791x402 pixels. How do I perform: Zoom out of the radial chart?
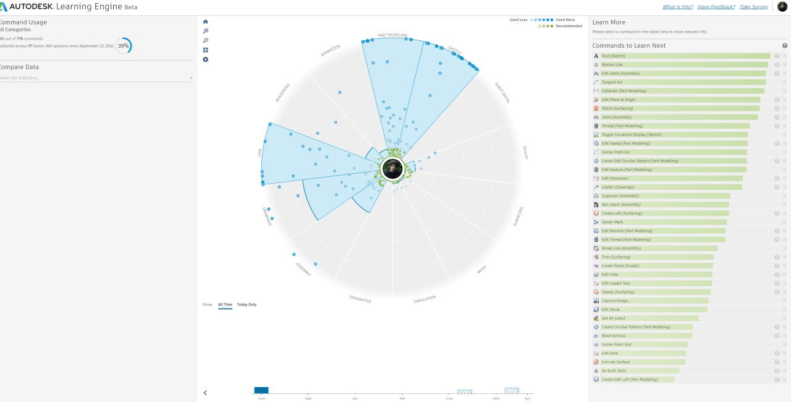pos(206,40)
